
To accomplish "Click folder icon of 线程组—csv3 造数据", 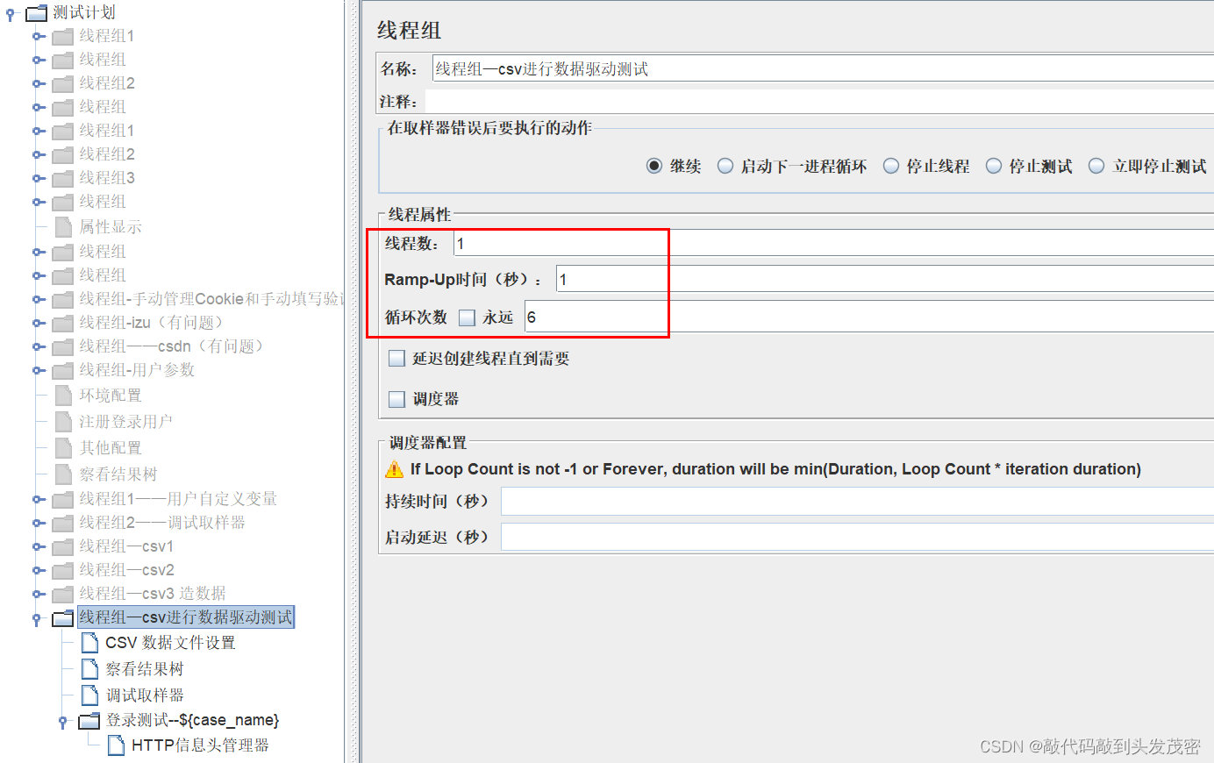I will point(62,595).
